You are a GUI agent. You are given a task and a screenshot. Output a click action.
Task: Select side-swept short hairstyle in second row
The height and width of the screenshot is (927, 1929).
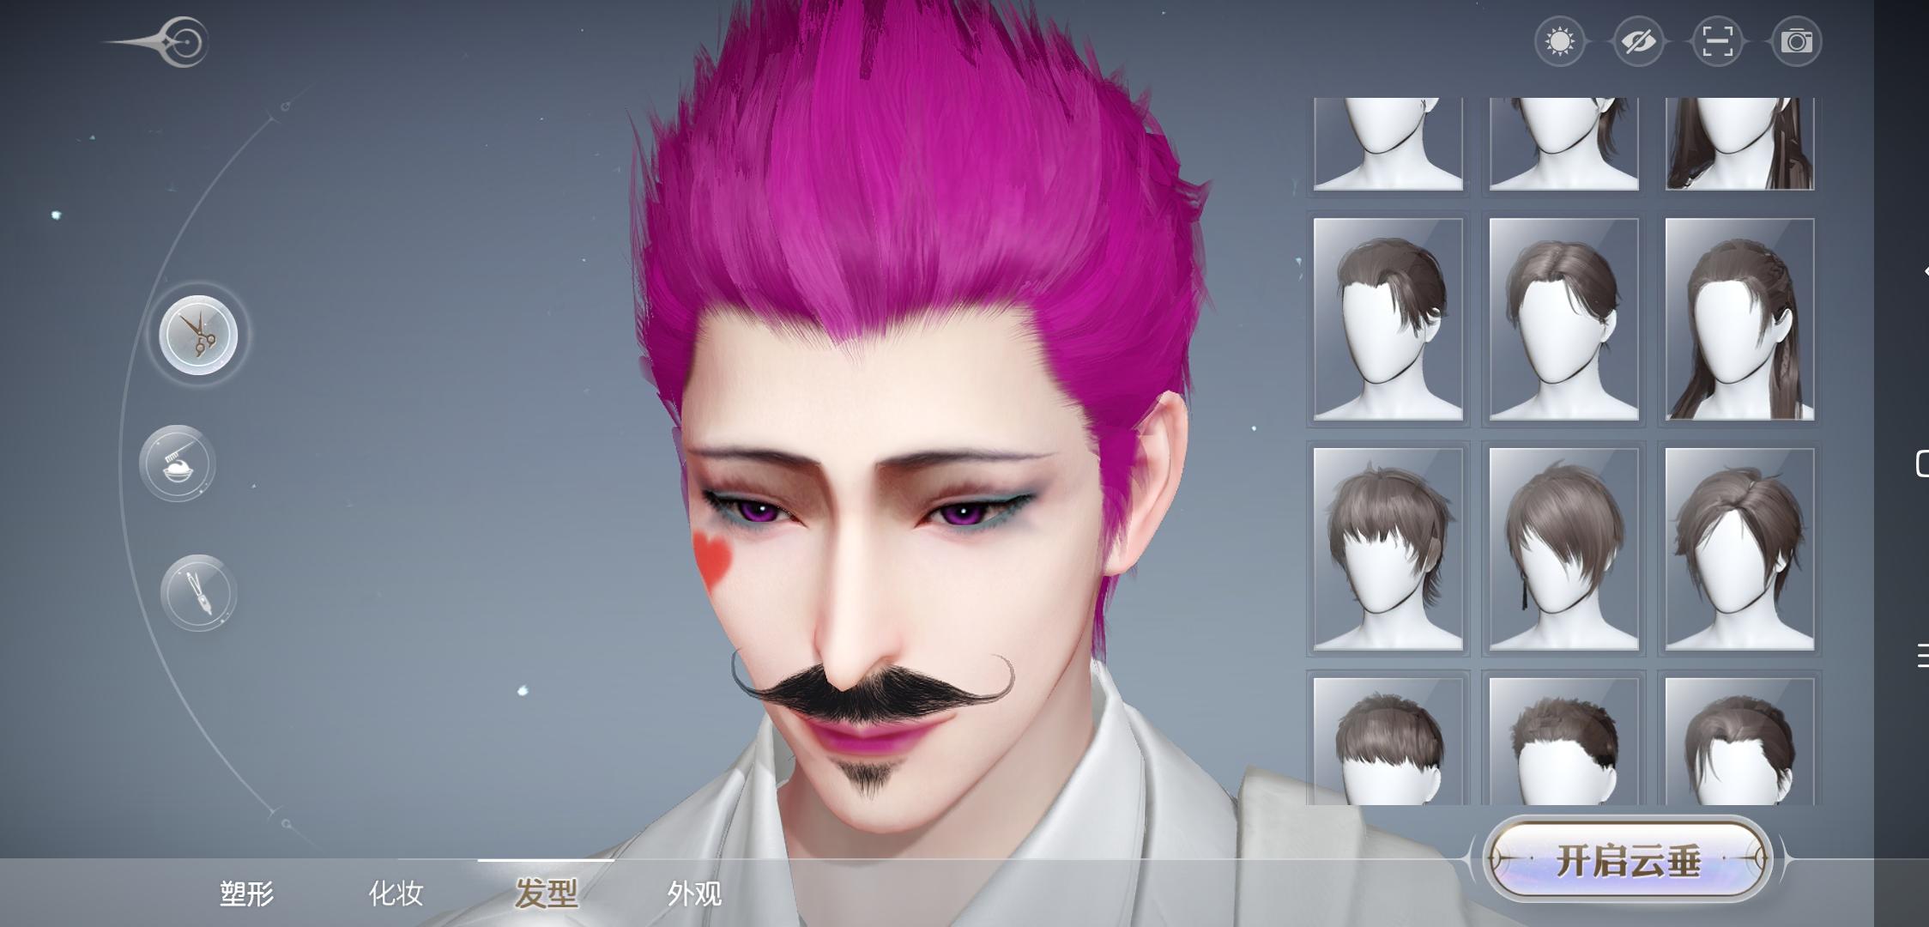point(1388,319)
